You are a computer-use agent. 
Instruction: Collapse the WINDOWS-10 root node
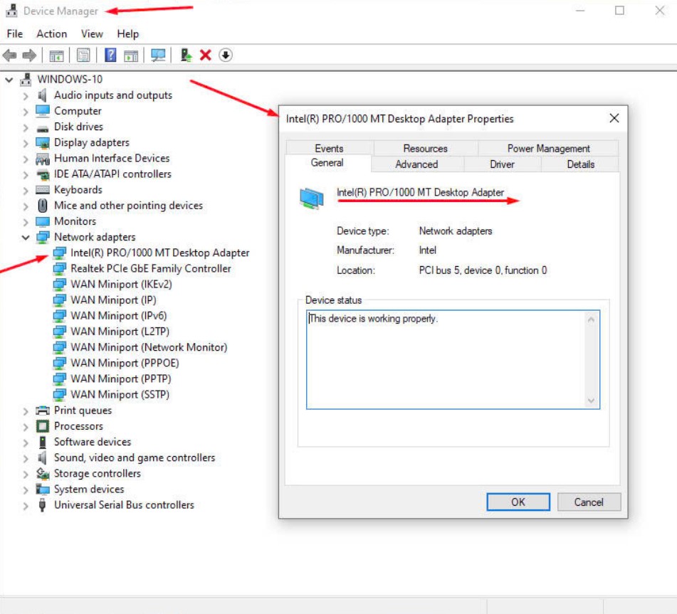[9, 80]
